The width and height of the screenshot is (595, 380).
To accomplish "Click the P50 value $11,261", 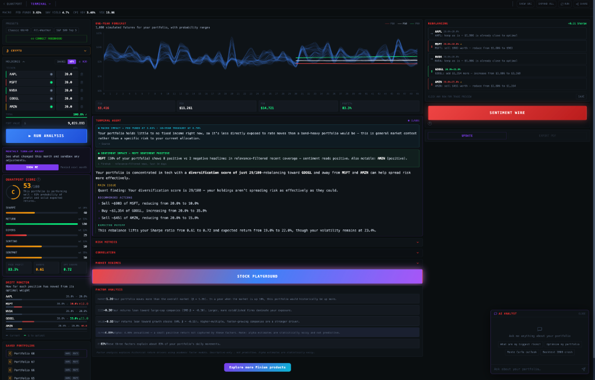I will pyautogui.click(x=185, y=108).
